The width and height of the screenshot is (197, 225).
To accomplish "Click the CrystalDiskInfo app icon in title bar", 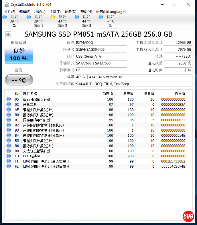I will click(7, 5).
